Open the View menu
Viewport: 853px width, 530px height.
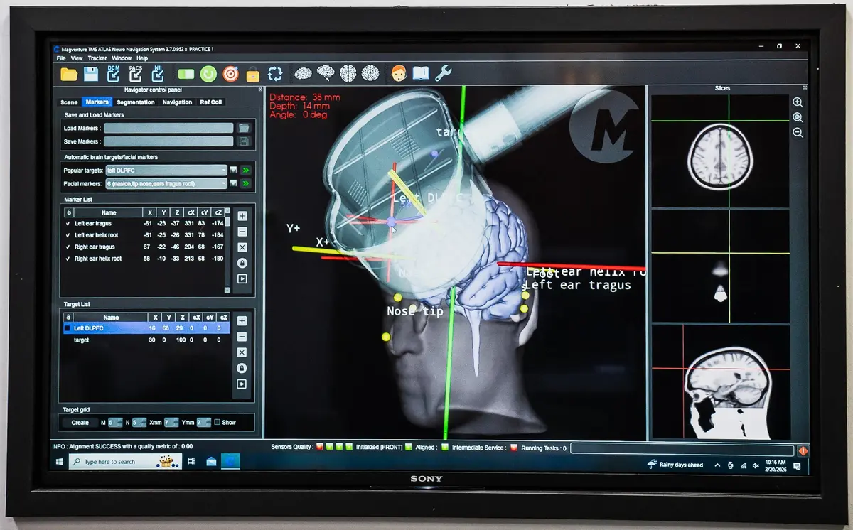pos(77,58)
